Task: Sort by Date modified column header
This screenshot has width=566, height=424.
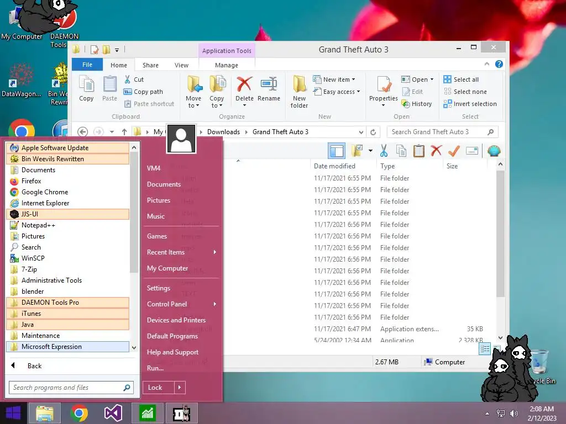Action: click(x=344, y=166)
